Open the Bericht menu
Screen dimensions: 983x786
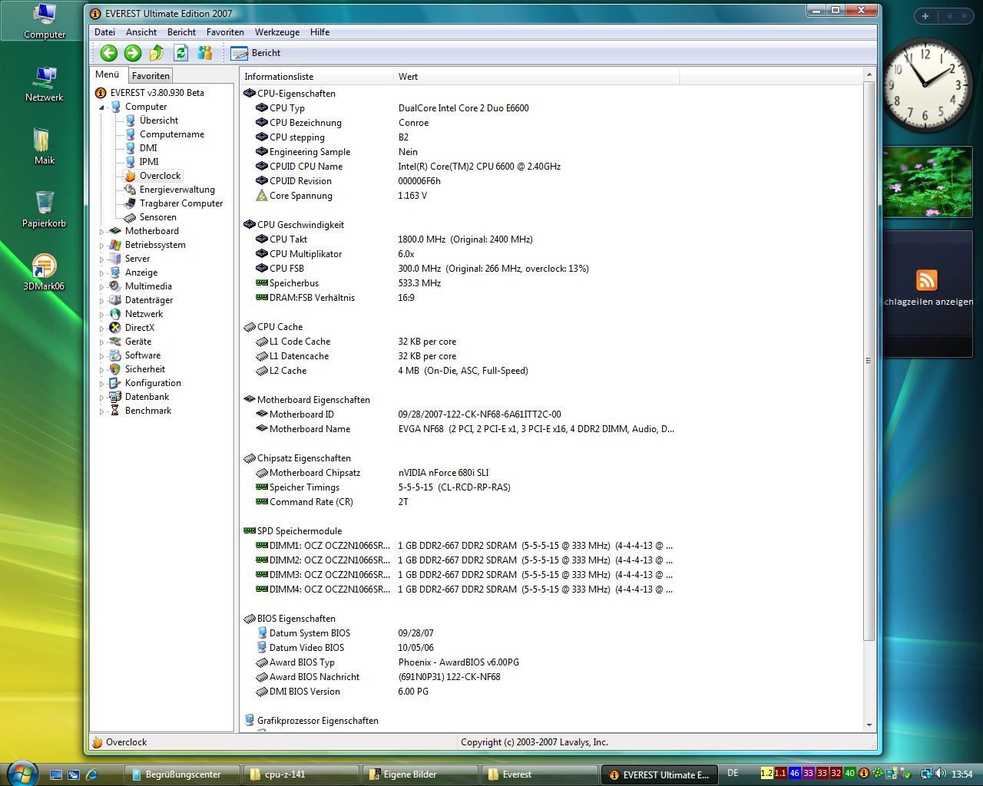(x=181, y=32)
